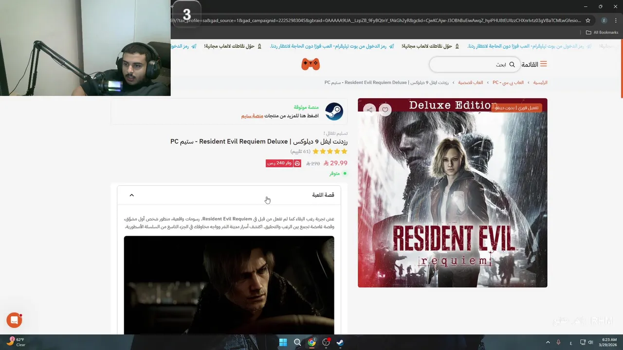Viewport: 623px width, 350px height.
Task: Click the منصة موثوقة trusted platform label
Action: [306, 107]
